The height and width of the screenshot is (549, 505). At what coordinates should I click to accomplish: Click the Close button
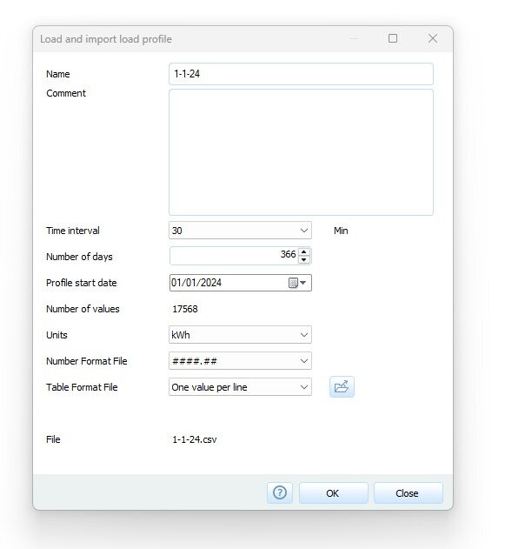(409, 493)
